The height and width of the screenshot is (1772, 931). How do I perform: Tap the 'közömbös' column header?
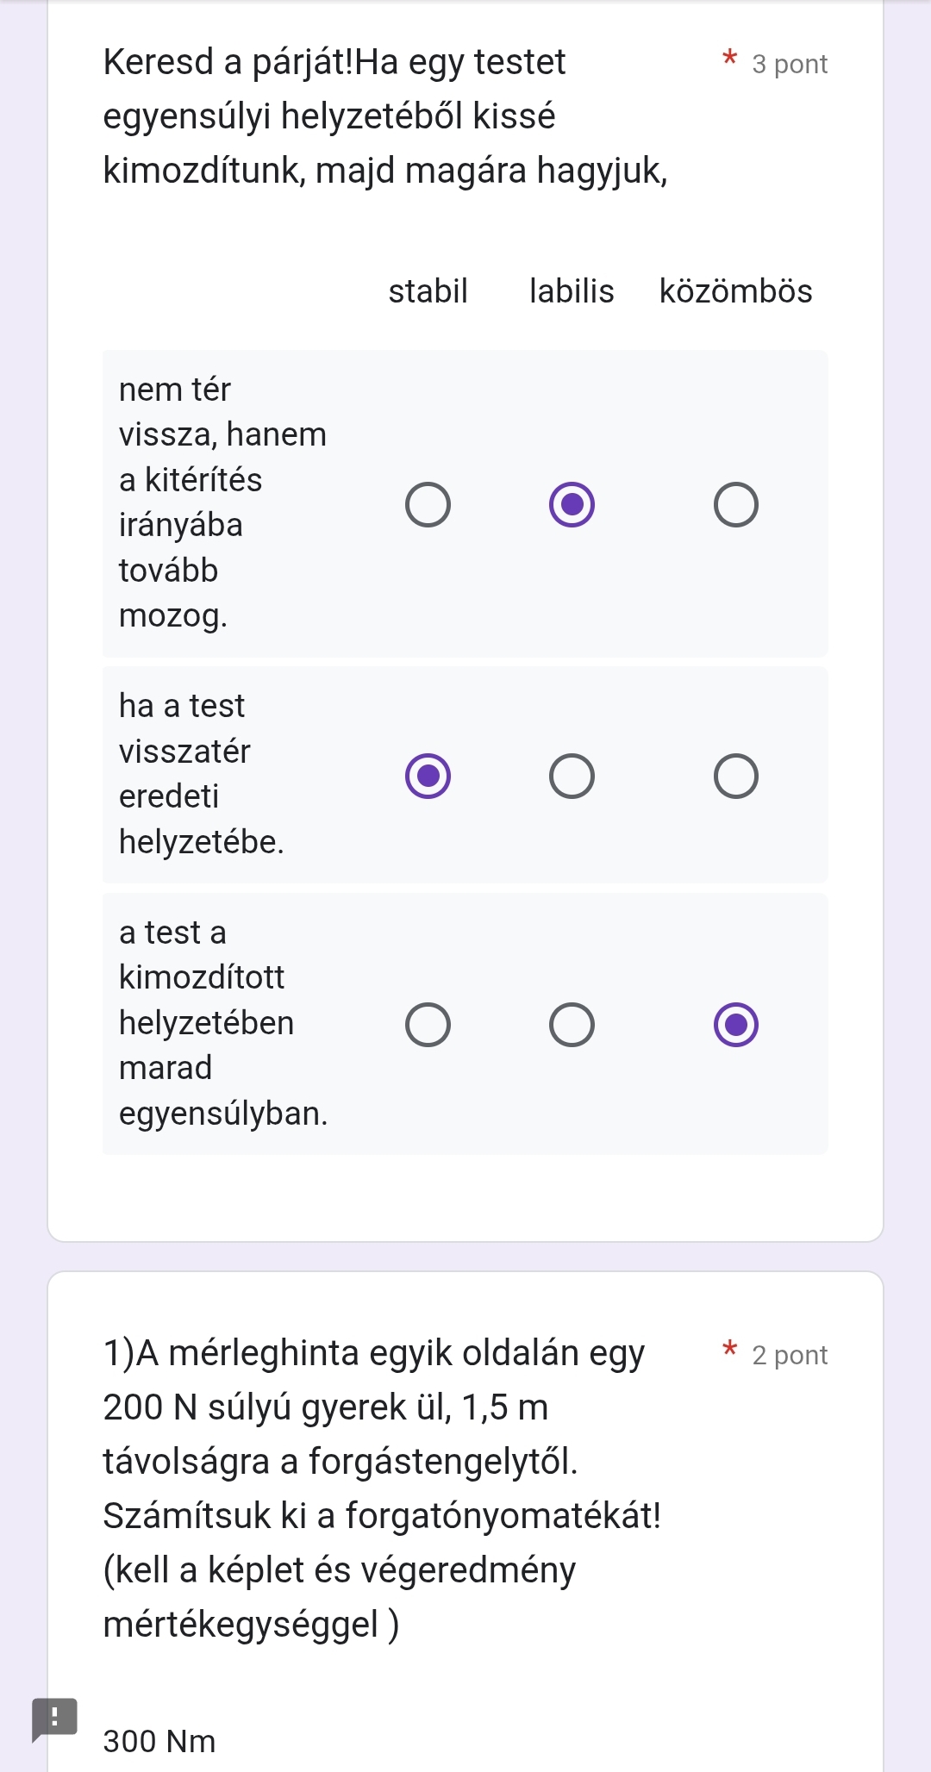coord(735,291)
